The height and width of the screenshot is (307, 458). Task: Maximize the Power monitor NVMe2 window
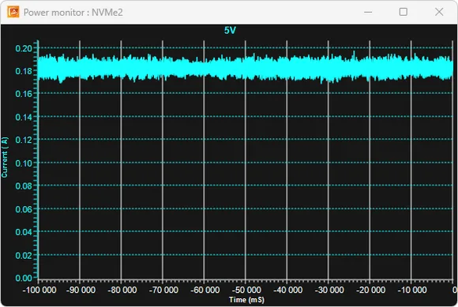404,12
